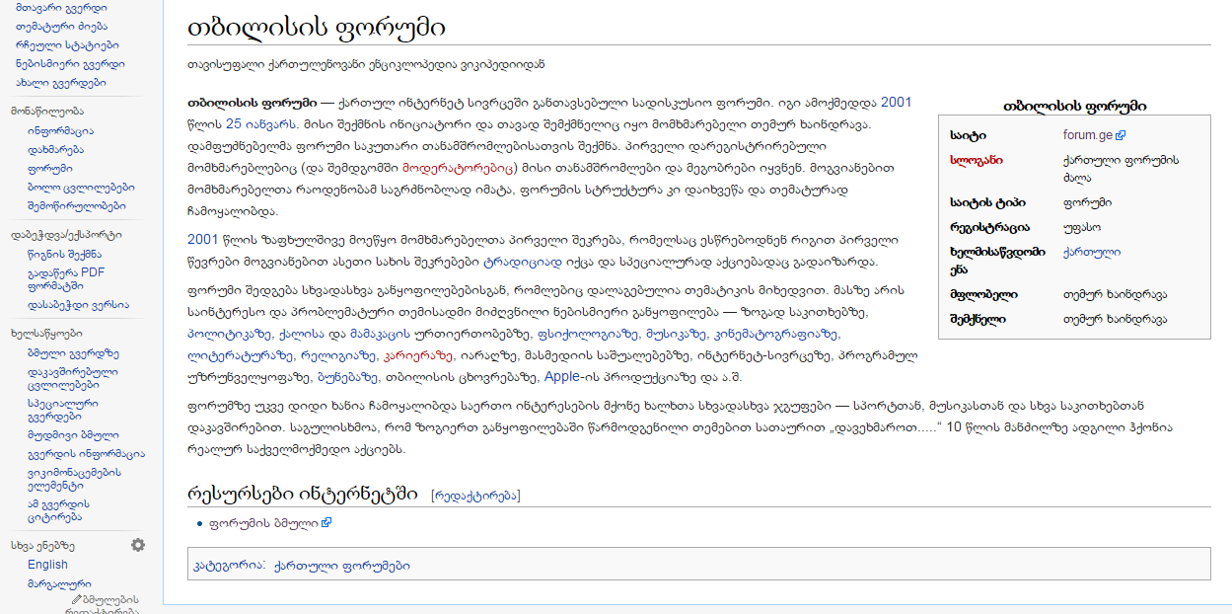Screen dimensions: 1232x614
Task: Click the pencil icon for ბმულების რედაქტირება
Action: [x=74, y=598]
